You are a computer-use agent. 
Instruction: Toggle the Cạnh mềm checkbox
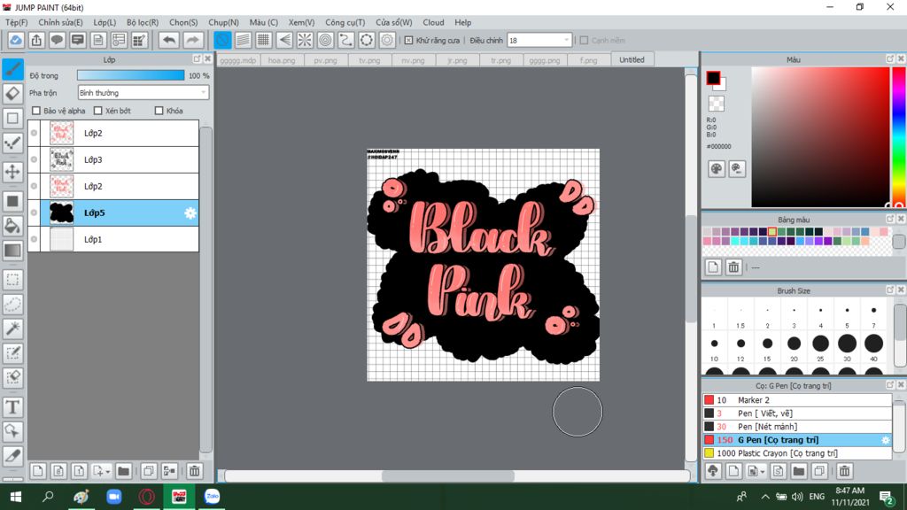585,41
